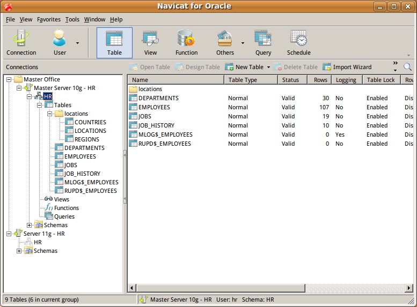Click status bar connection icon
The image size is (417, 307).
[144, 299]
